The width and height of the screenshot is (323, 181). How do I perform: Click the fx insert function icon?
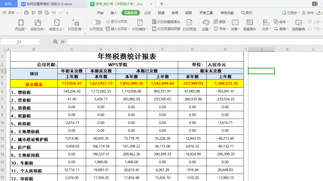[63, 42]
